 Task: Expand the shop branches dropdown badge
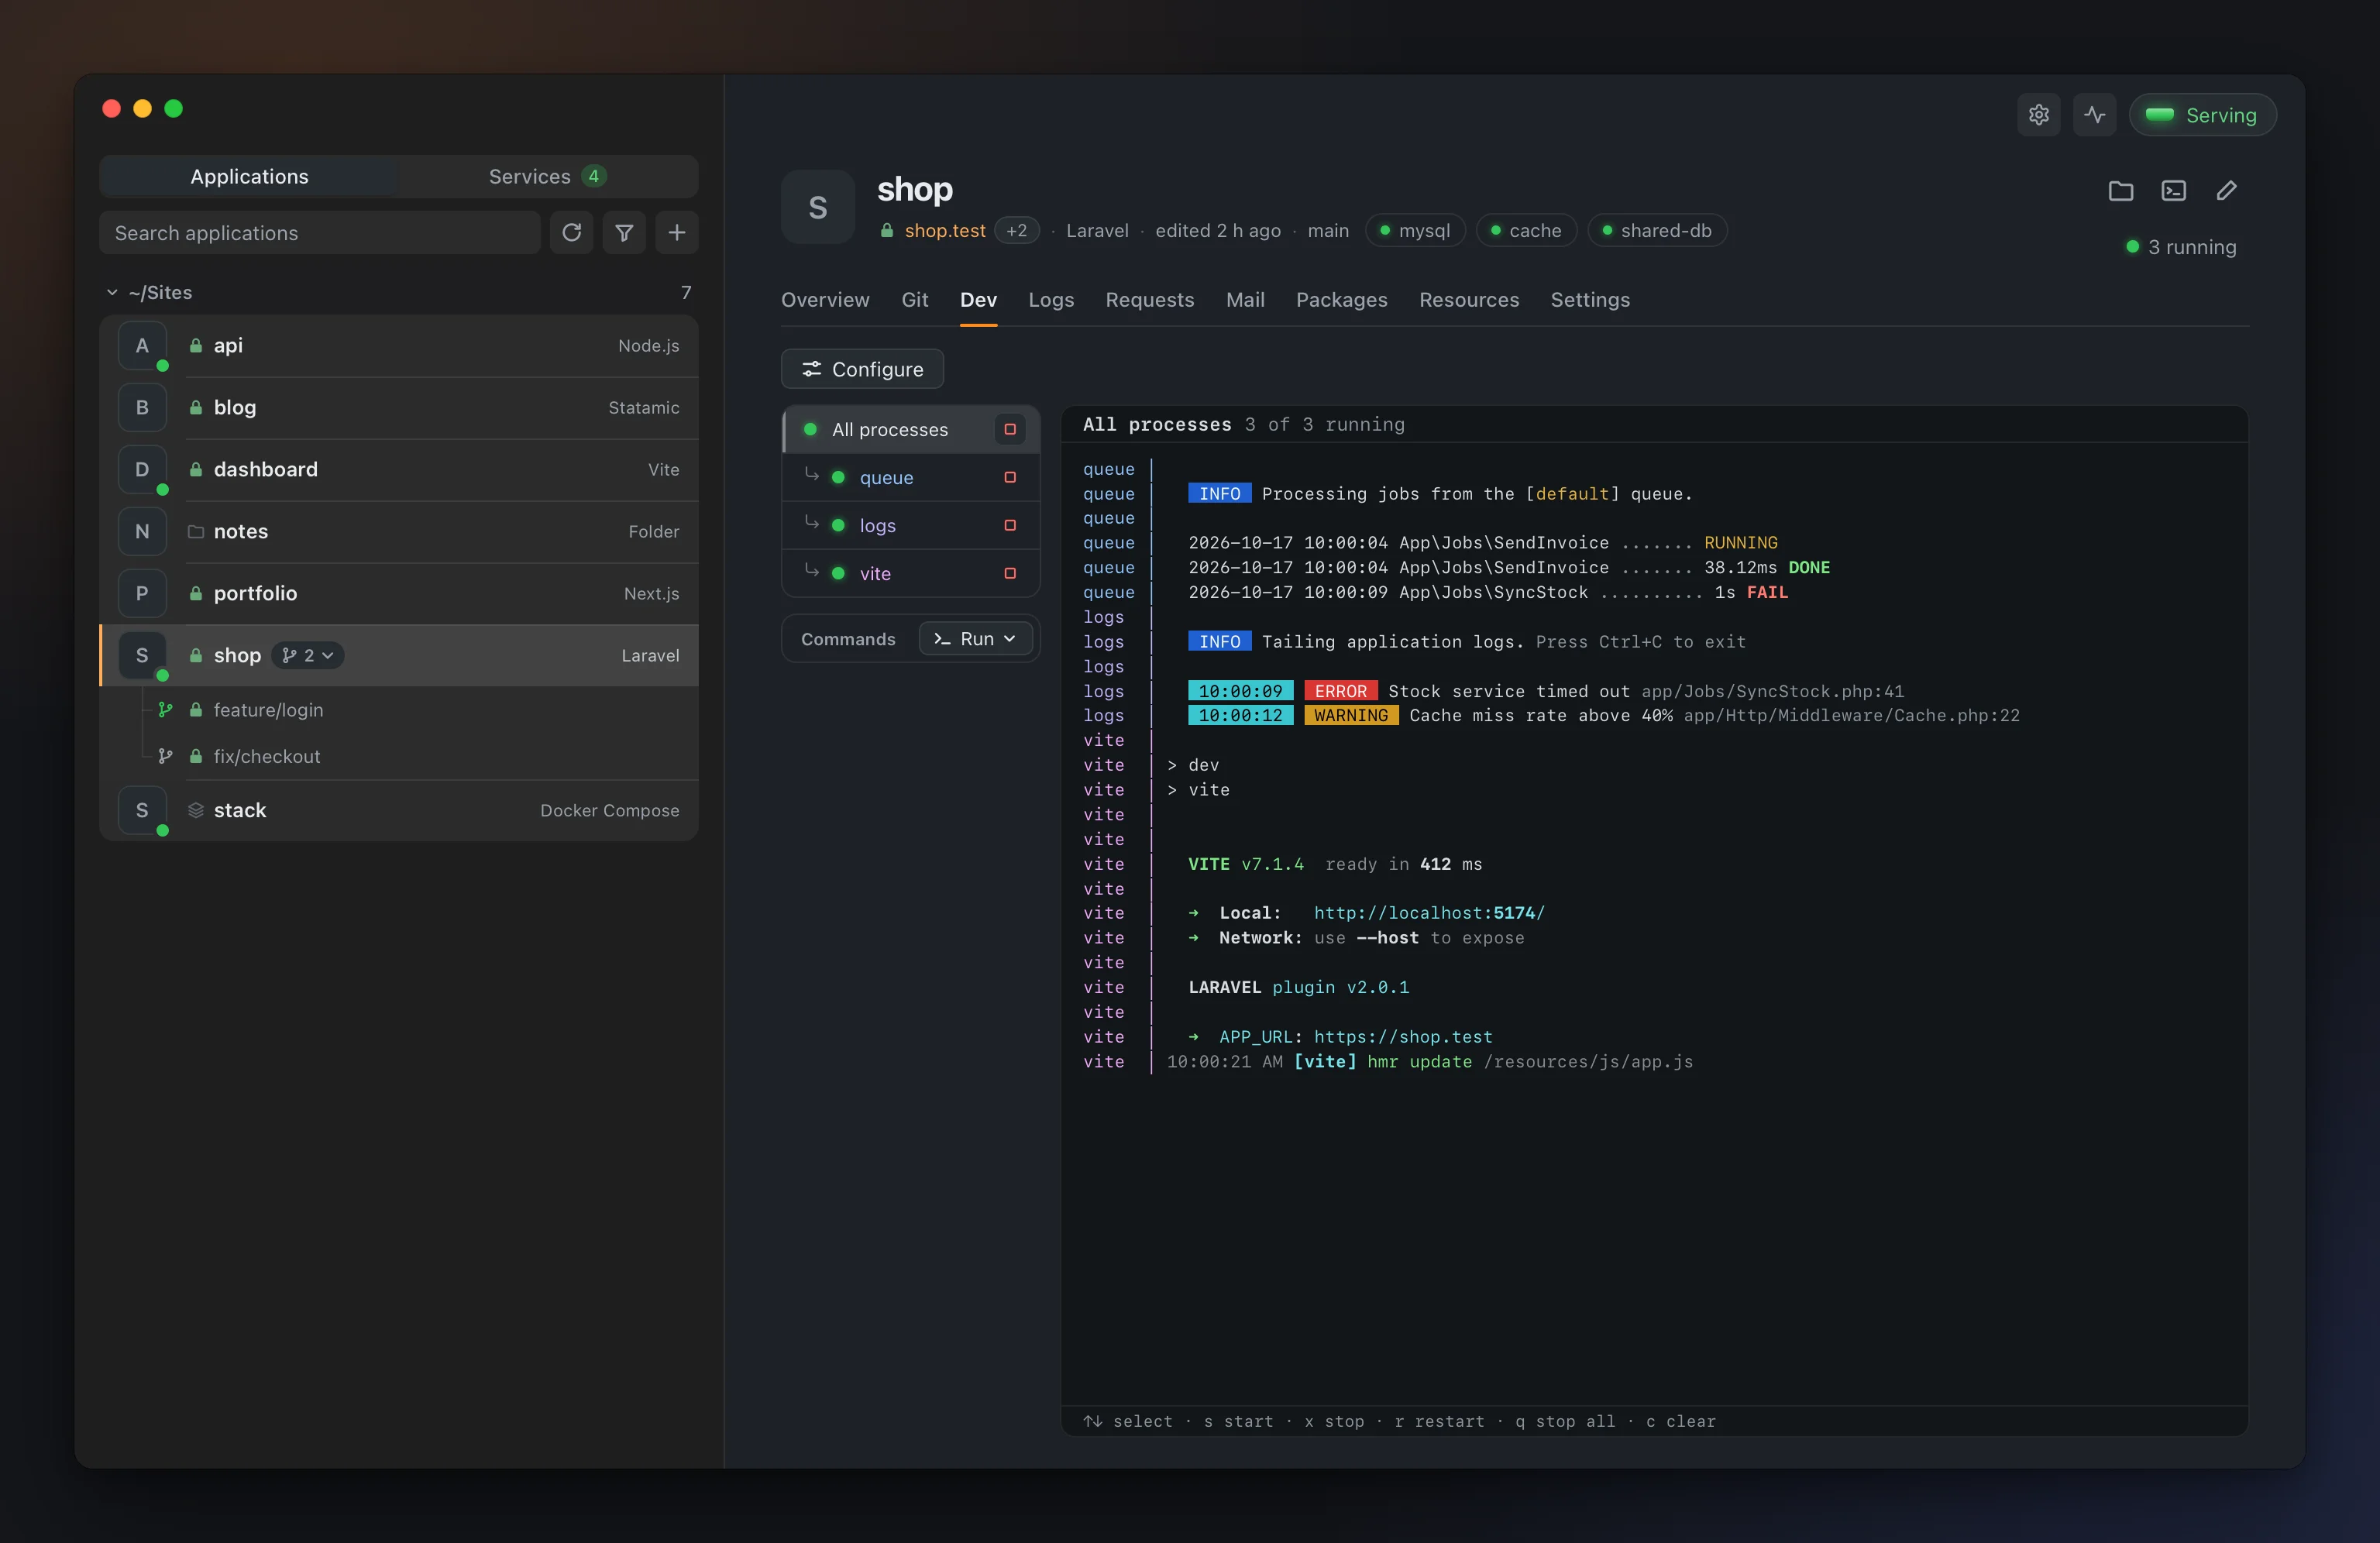coord(308,655)
